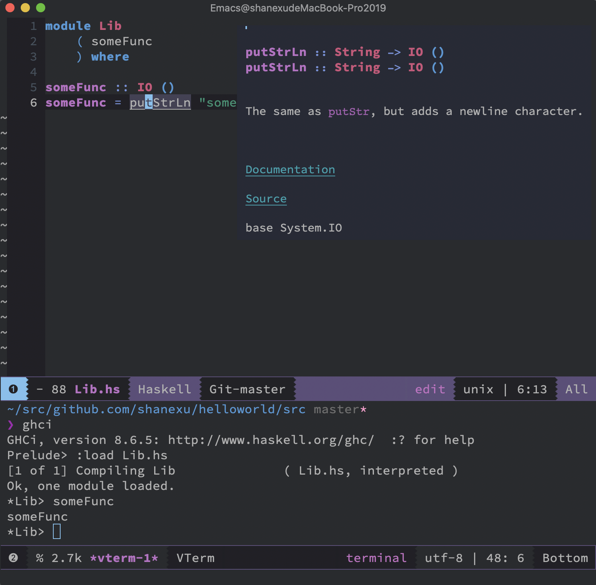Click the unix line-ending indicator
The image size is (596, 585).
click(x=478, y=389)
